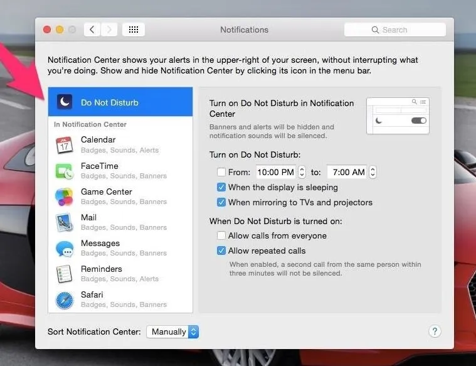Viewport: 476px width, 366px height.
Task: Click the Game Center bubbles icon
Action: coord(64,196)
